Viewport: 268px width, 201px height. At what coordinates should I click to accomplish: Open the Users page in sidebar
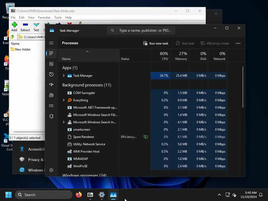click(x=51, y=95)
